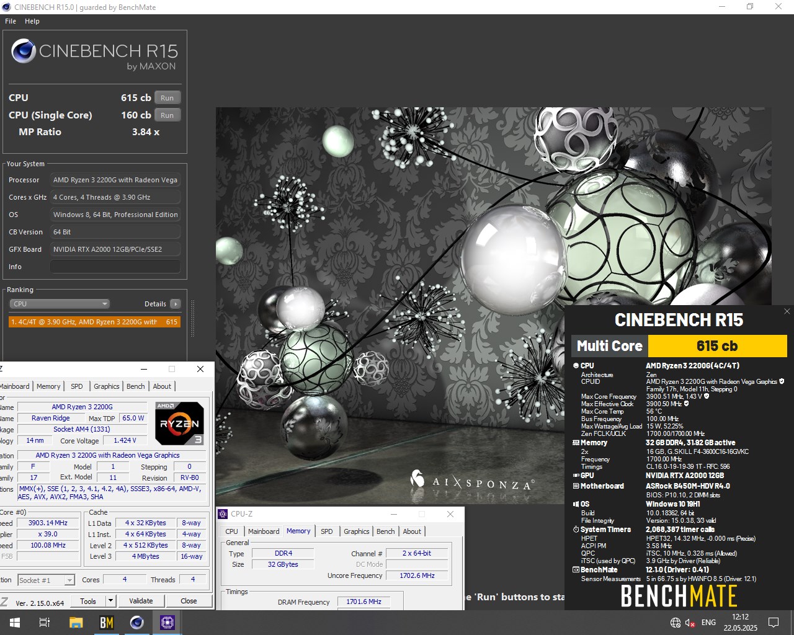The height and width of the screenshot is (635, 794).
Task: Open File Explorer from the taskbar
Action: pos(76,623)
